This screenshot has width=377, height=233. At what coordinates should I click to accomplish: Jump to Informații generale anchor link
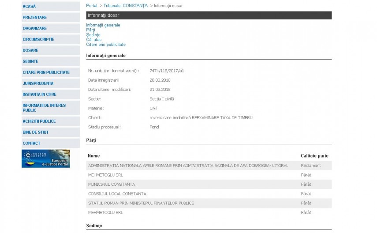tap(103, 25)
